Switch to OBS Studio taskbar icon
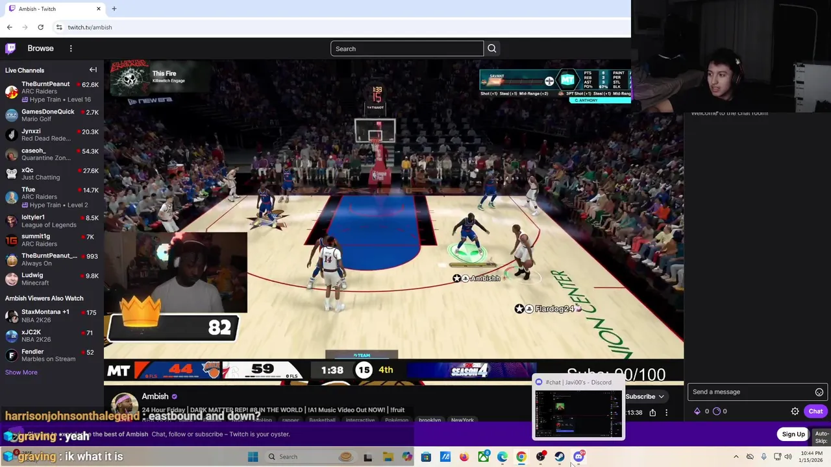831x467 pixels. 540,457
